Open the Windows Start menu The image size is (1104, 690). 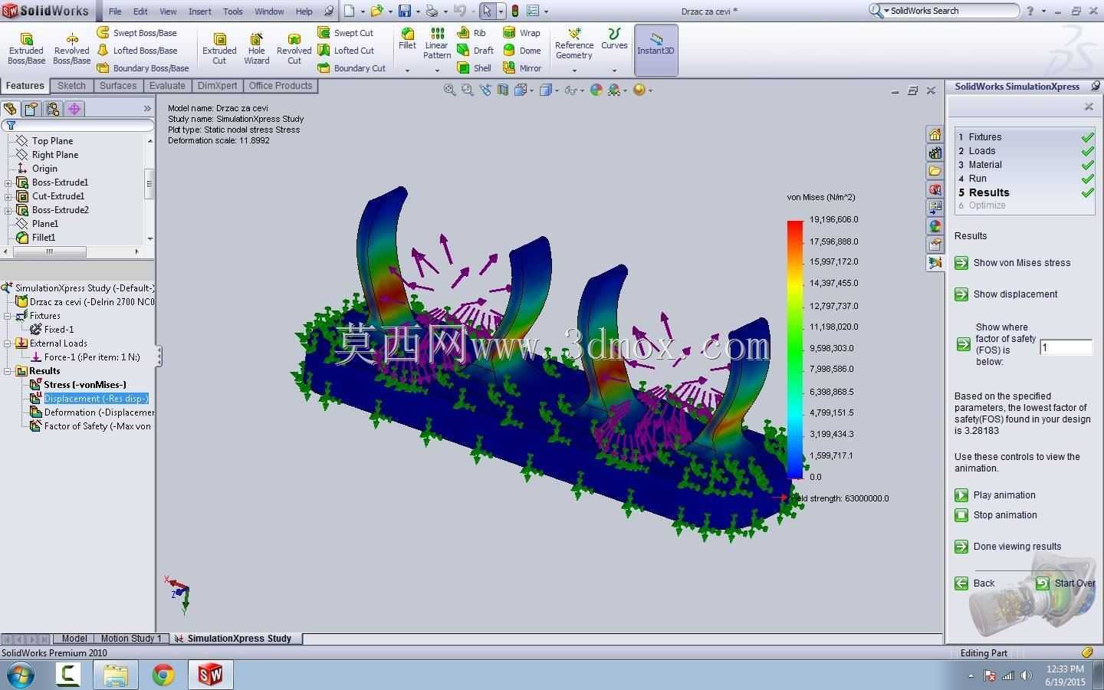tap(19, 675)
